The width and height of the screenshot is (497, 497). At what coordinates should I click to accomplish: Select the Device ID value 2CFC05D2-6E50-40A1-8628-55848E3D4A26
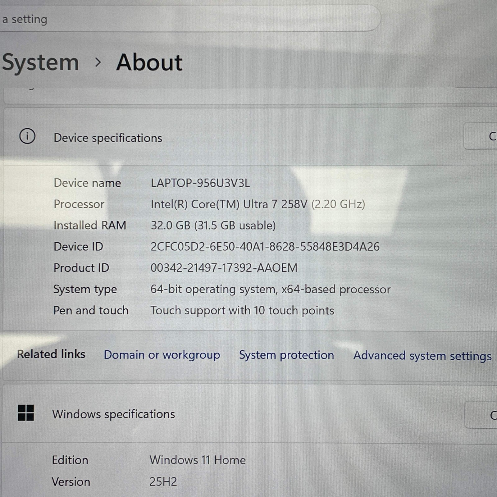coord(265,247)
